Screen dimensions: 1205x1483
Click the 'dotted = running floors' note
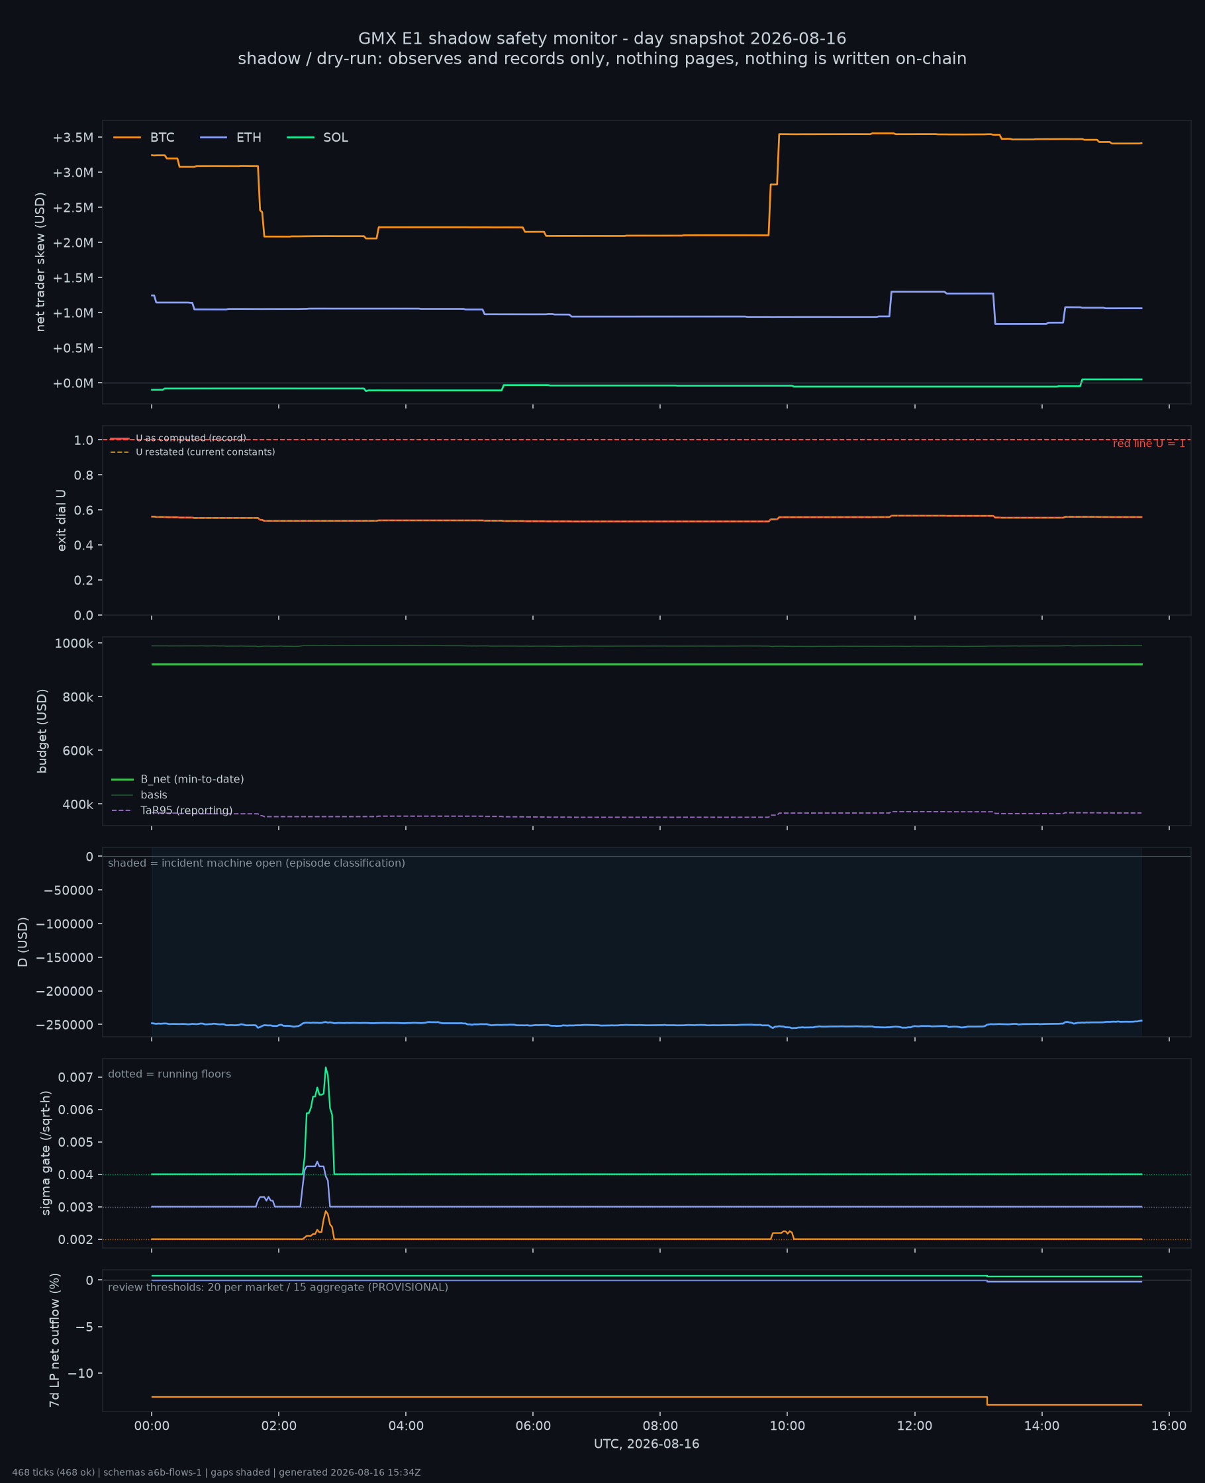point(169,1075)
